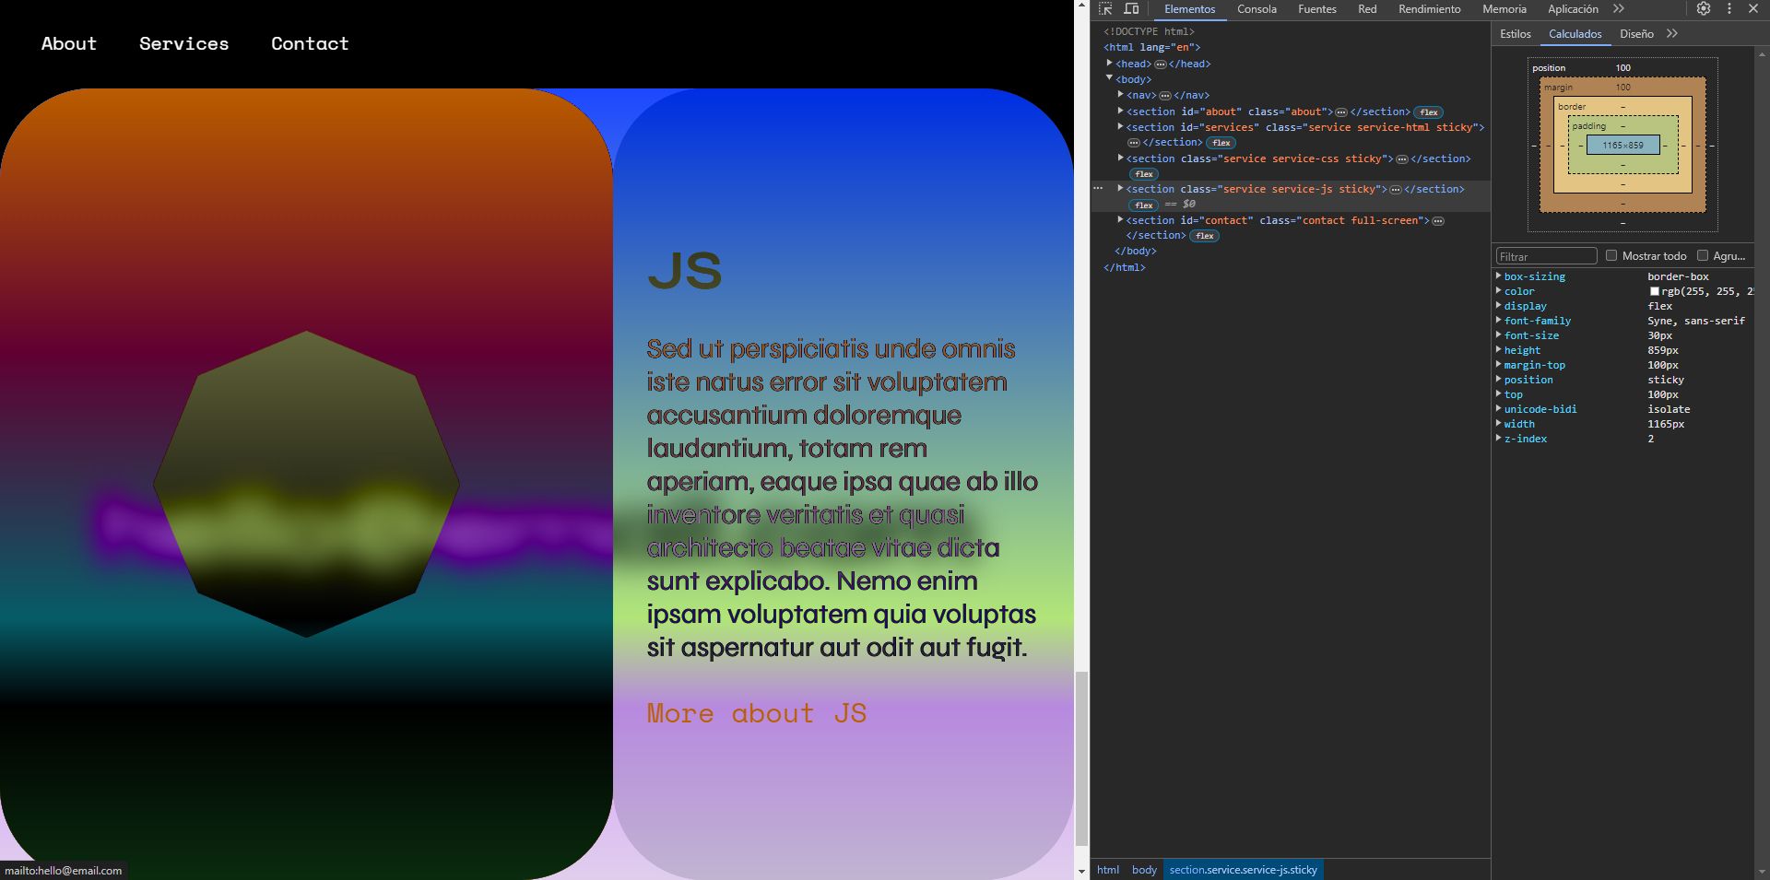Toggle the device toolbar icon

(1131, 9)
